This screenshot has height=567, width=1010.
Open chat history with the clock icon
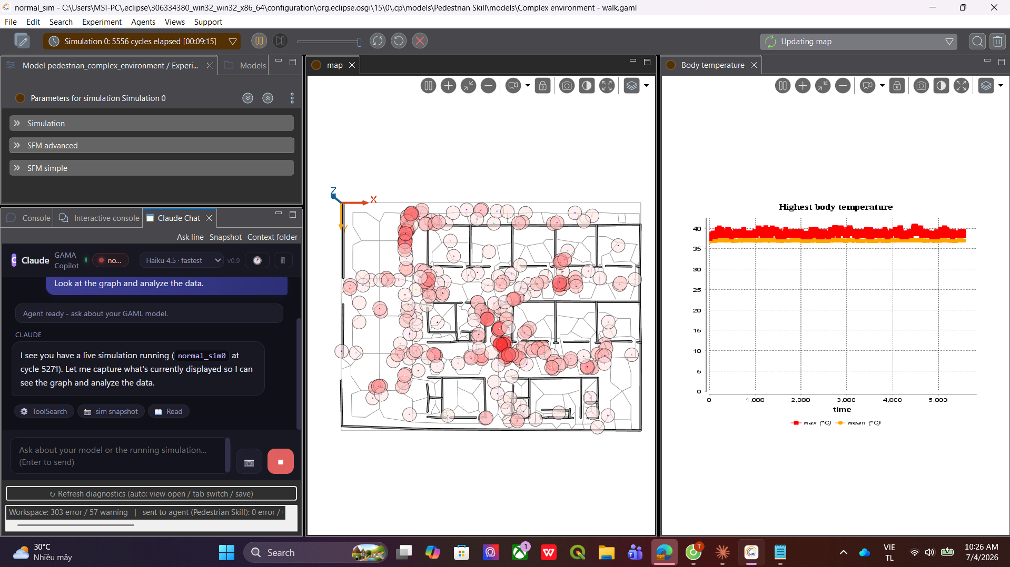point(257,260)
